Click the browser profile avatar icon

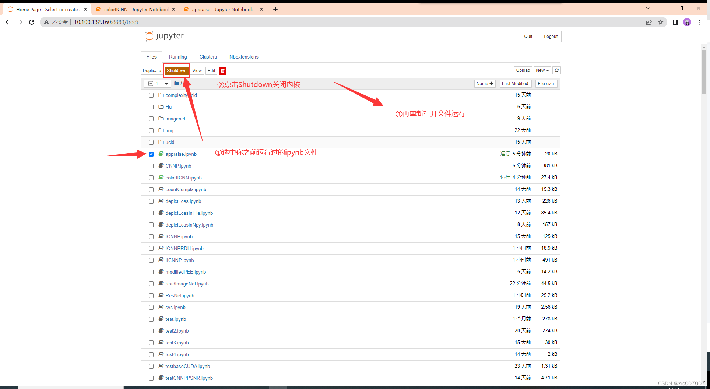687,22
